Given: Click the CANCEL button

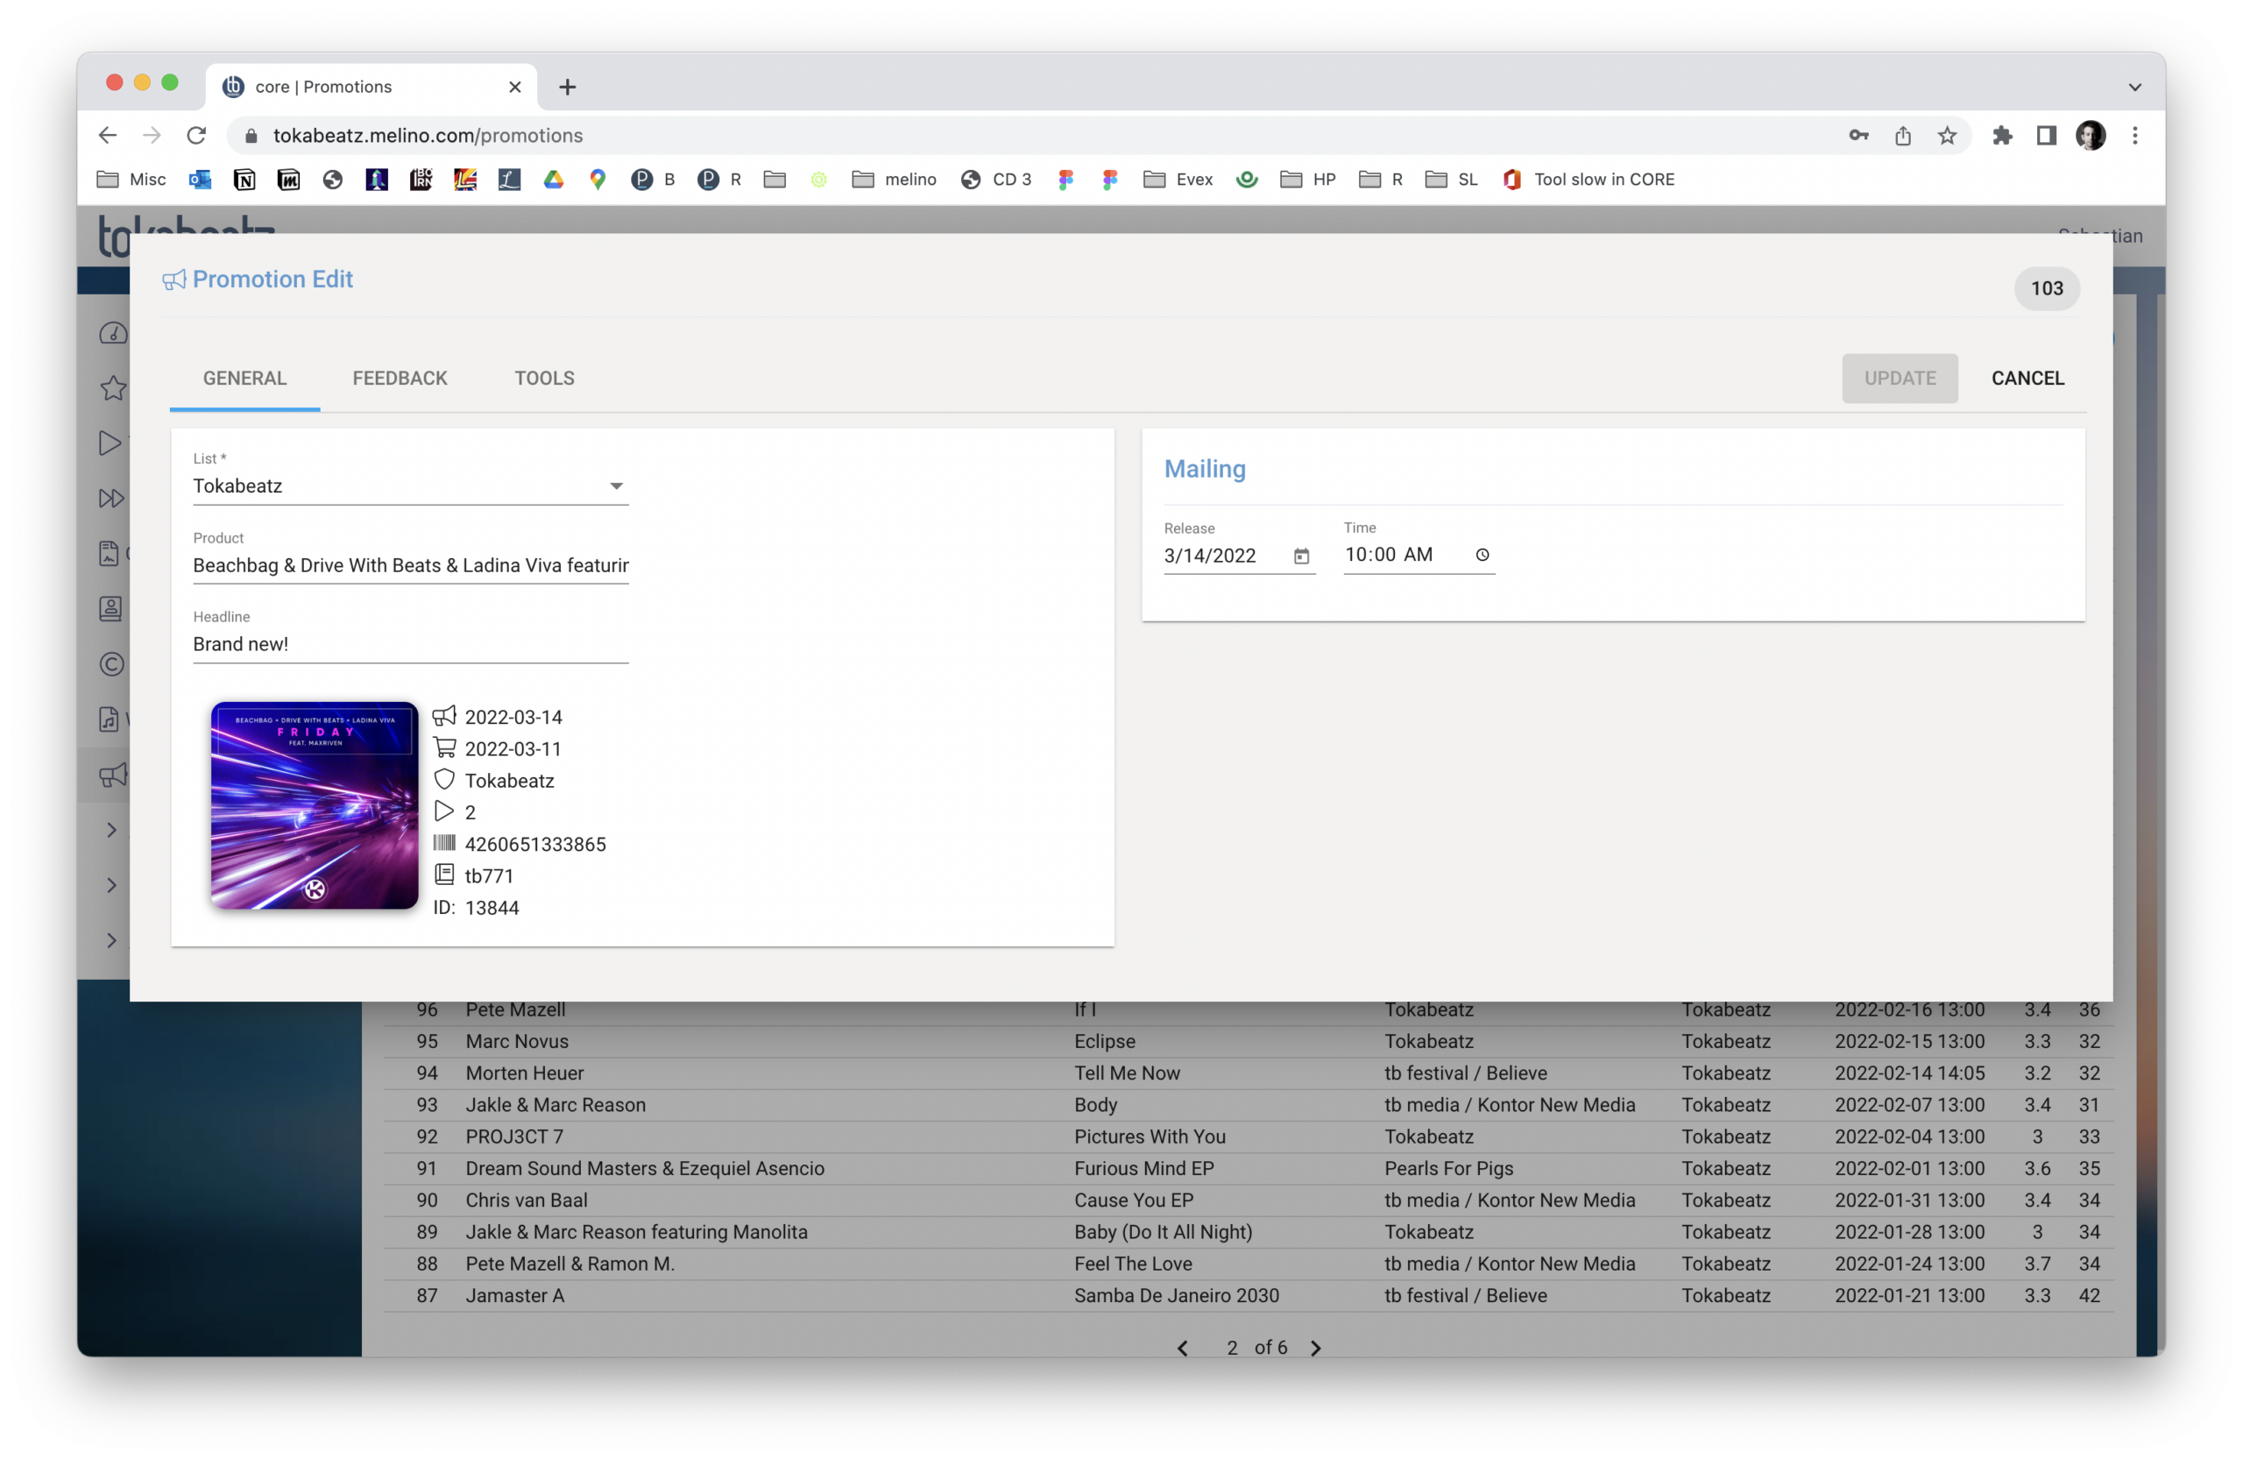Looking at the screenshot, I should [x=2028, y=378].
